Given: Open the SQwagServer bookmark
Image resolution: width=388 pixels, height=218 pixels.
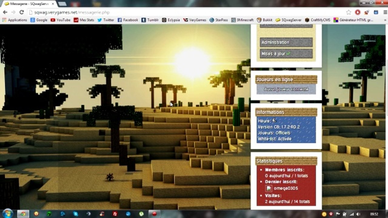Looking at the screenshot, I should (x=289, y=20).
